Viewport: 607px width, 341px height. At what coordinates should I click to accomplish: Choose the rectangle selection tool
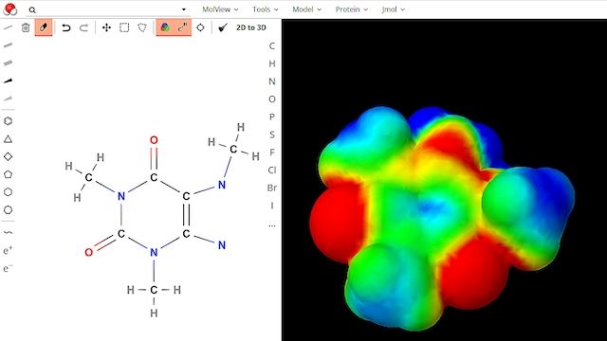124,27
